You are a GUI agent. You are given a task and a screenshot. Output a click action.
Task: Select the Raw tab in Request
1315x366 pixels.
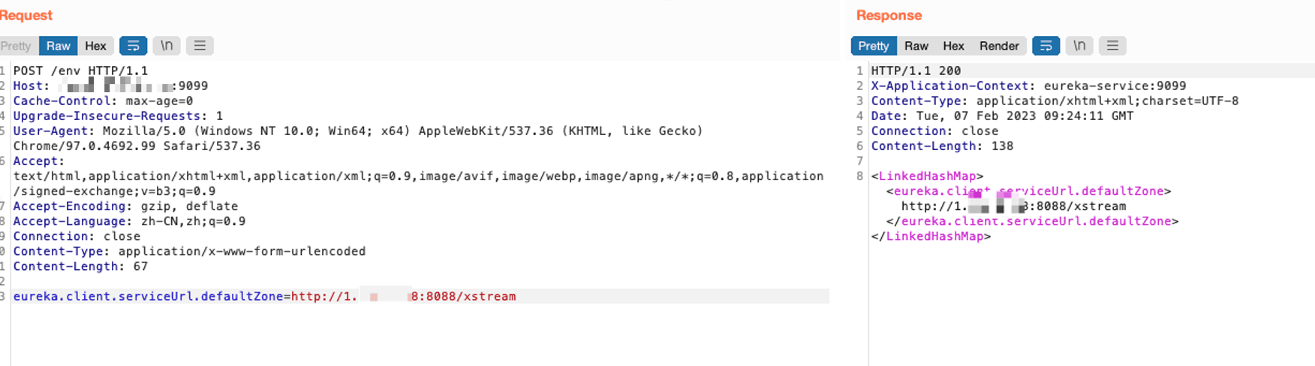(58, 46)
